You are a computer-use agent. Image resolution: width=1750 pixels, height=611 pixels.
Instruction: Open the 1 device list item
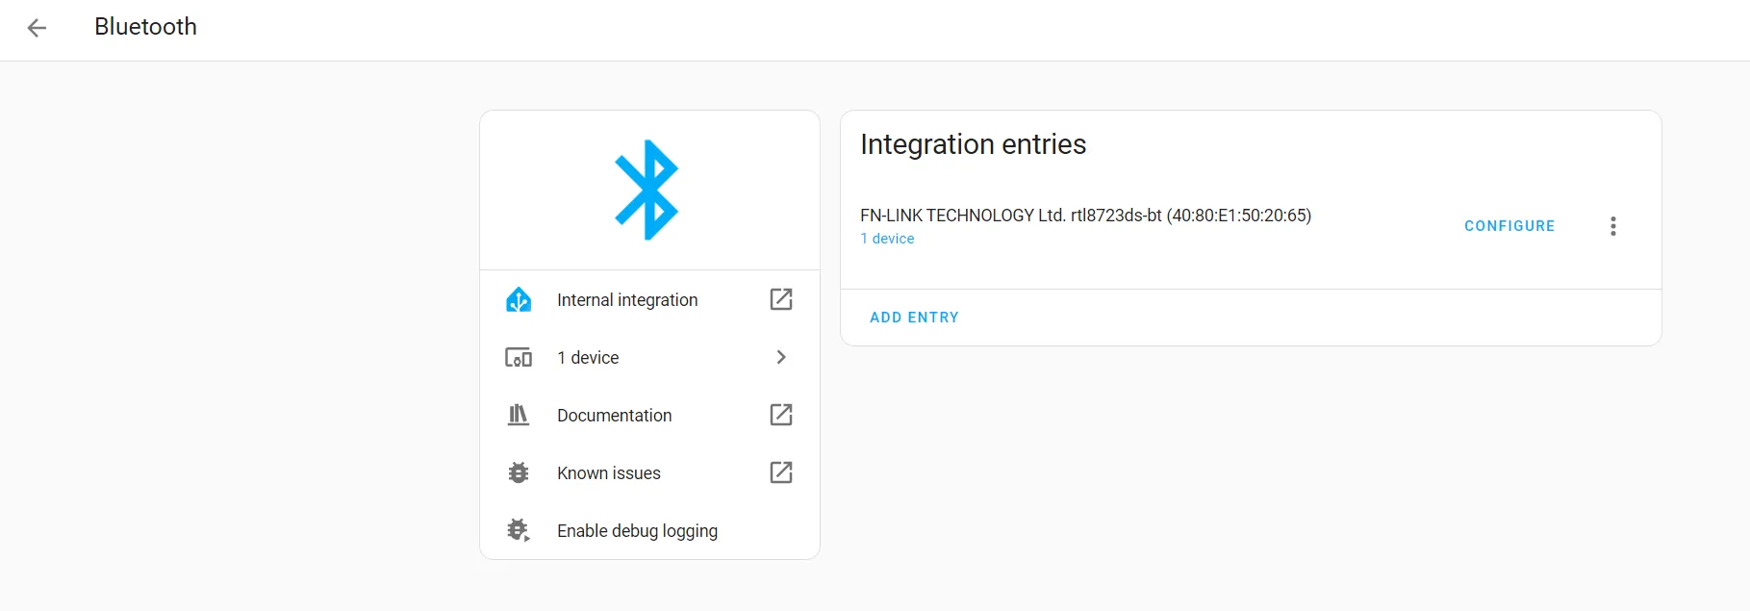[x=649, y=357]
